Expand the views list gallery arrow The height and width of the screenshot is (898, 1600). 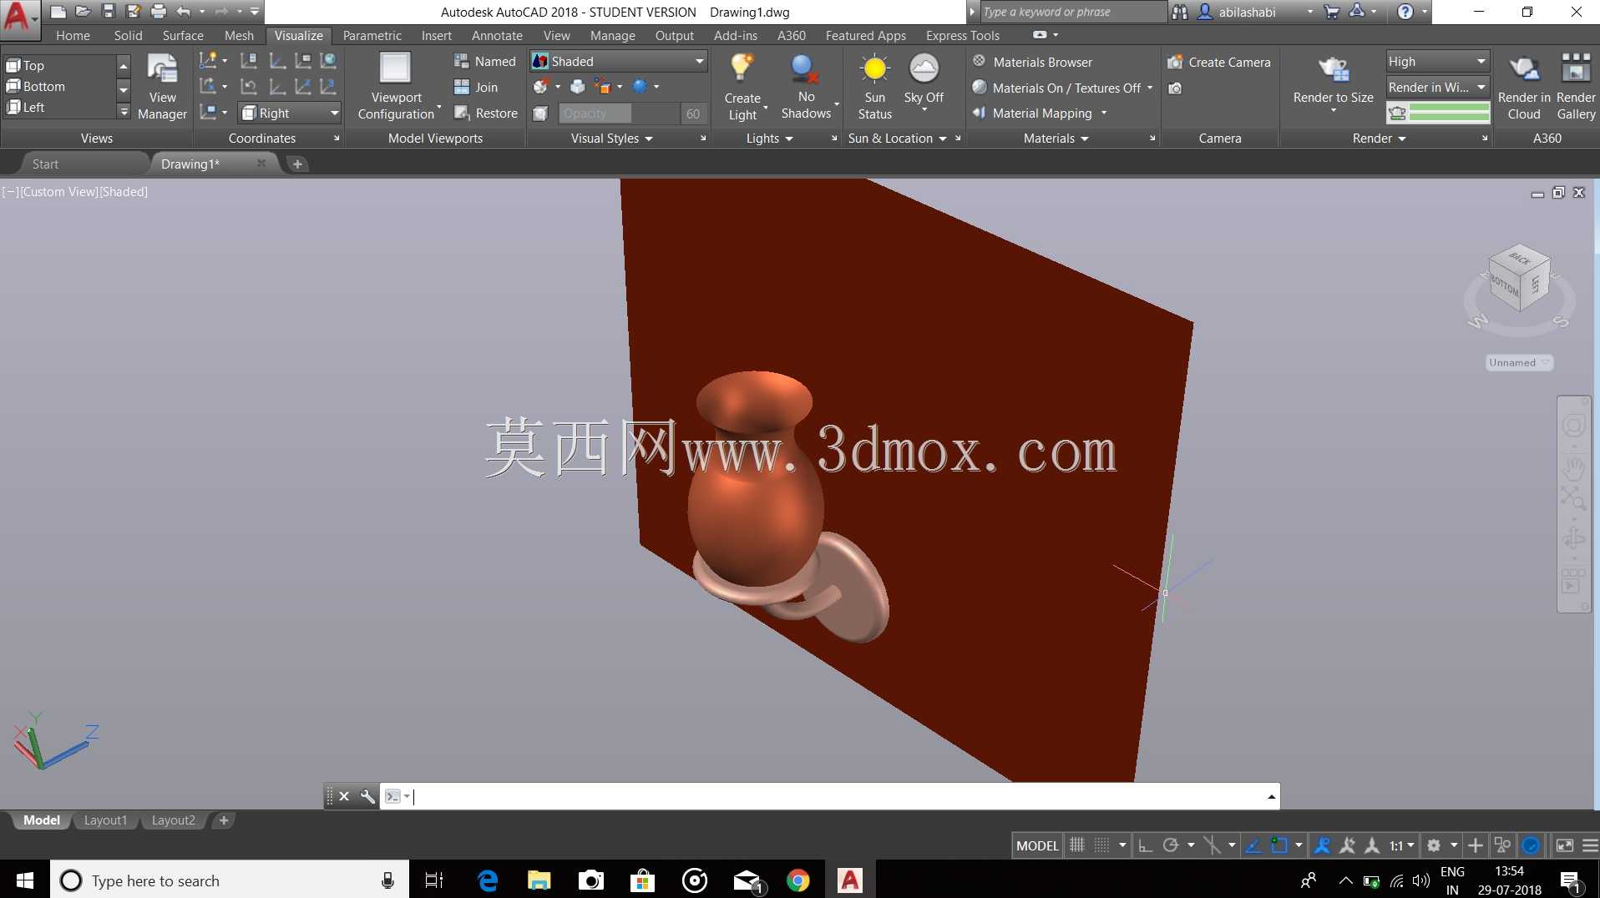[x=124, y=111]
